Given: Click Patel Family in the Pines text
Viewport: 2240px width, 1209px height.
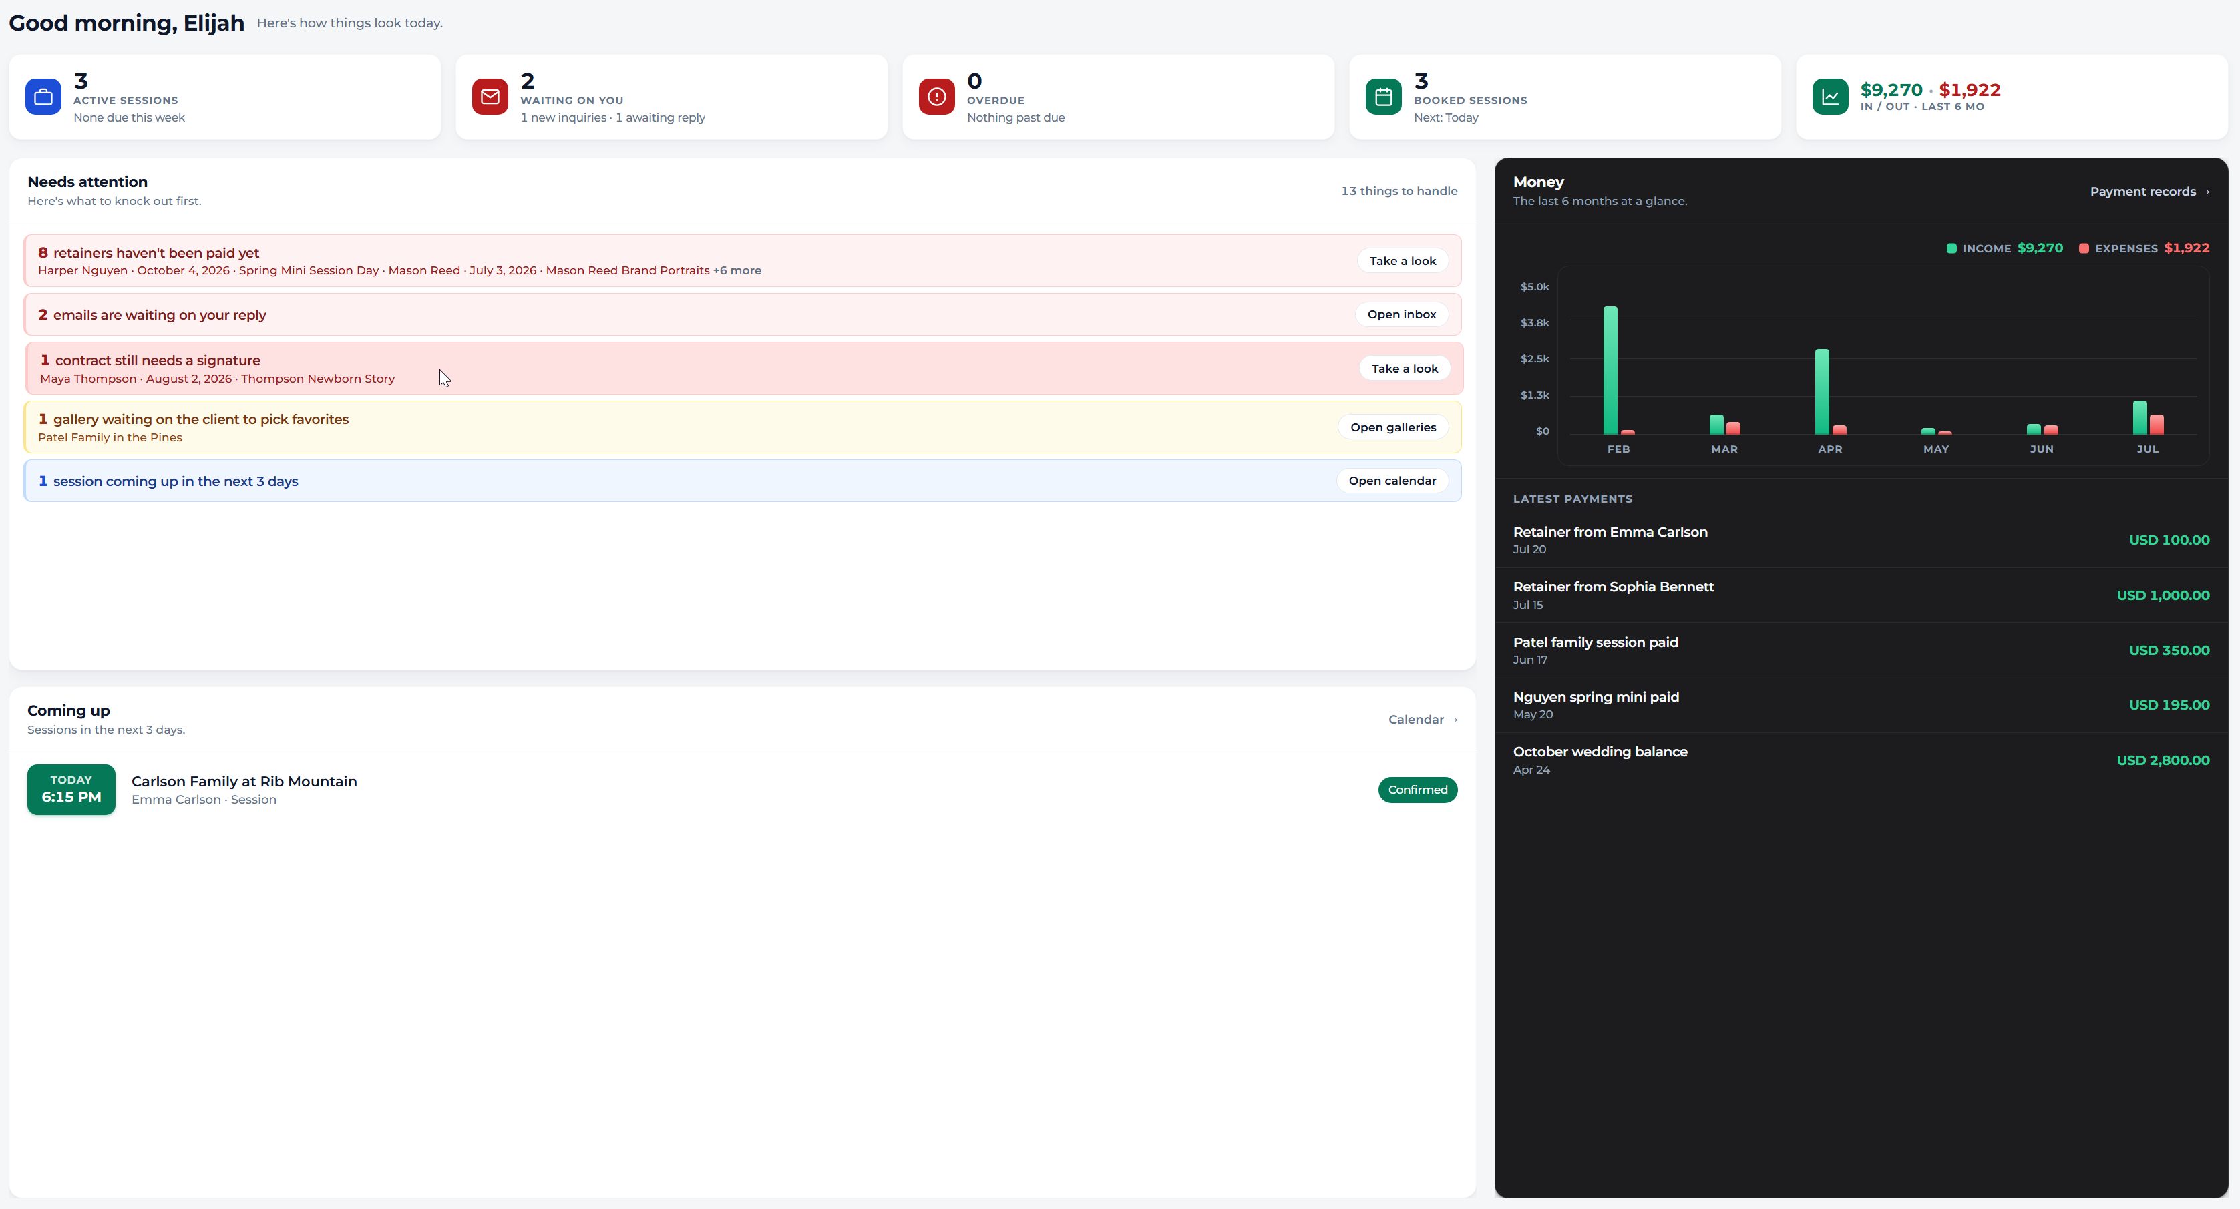Looking at the screenshot, I should [110, 438].
